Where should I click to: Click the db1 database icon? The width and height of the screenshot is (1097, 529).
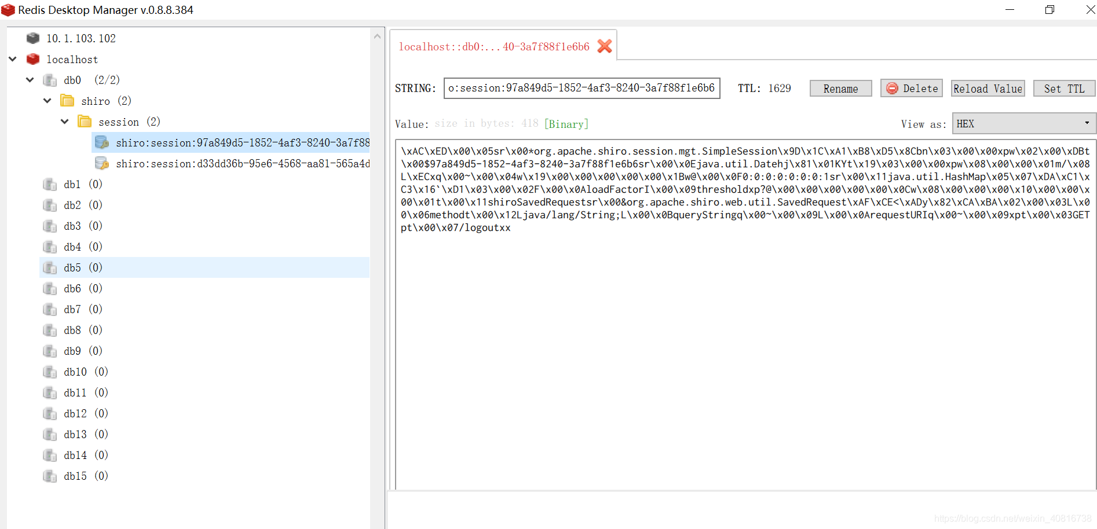coord(50,184)
